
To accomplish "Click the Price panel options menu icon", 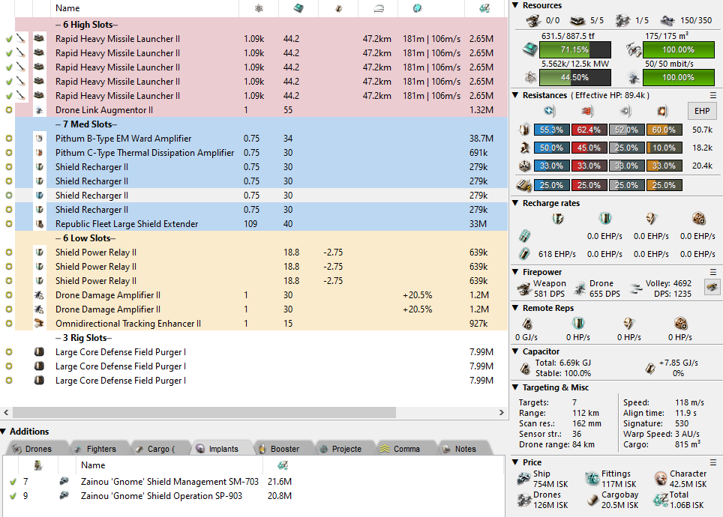I will click(713, 462).
